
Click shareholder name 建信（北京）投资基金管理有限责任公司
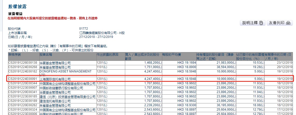pyautogui.click(x=68, y=97)
